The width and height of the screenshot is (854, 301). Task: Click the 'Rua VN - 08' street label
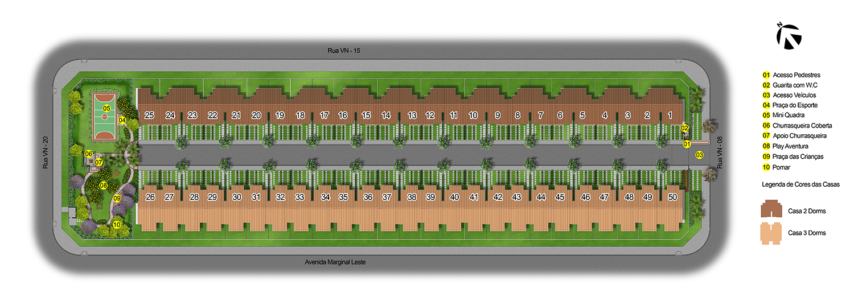pyautogui.click(x=720, y=152)
